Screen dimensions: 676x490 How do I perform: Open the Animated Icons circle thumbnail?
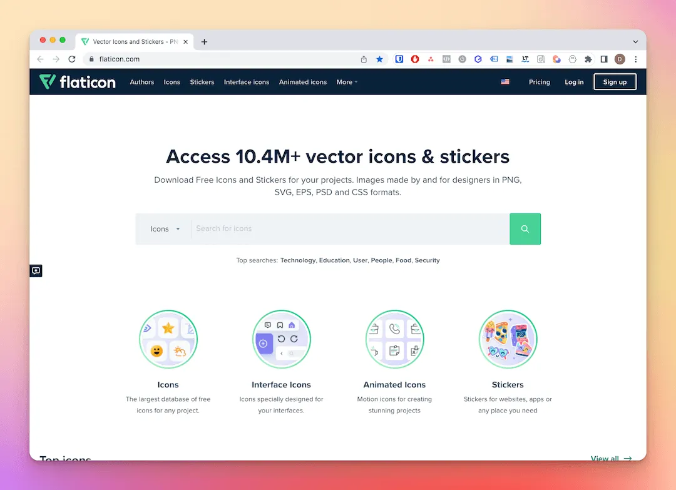(394, 339)
